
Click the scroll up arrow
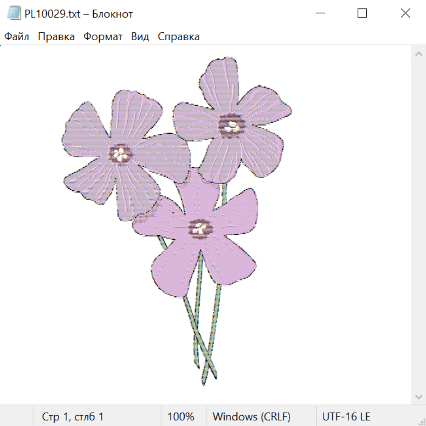[418, 54]
